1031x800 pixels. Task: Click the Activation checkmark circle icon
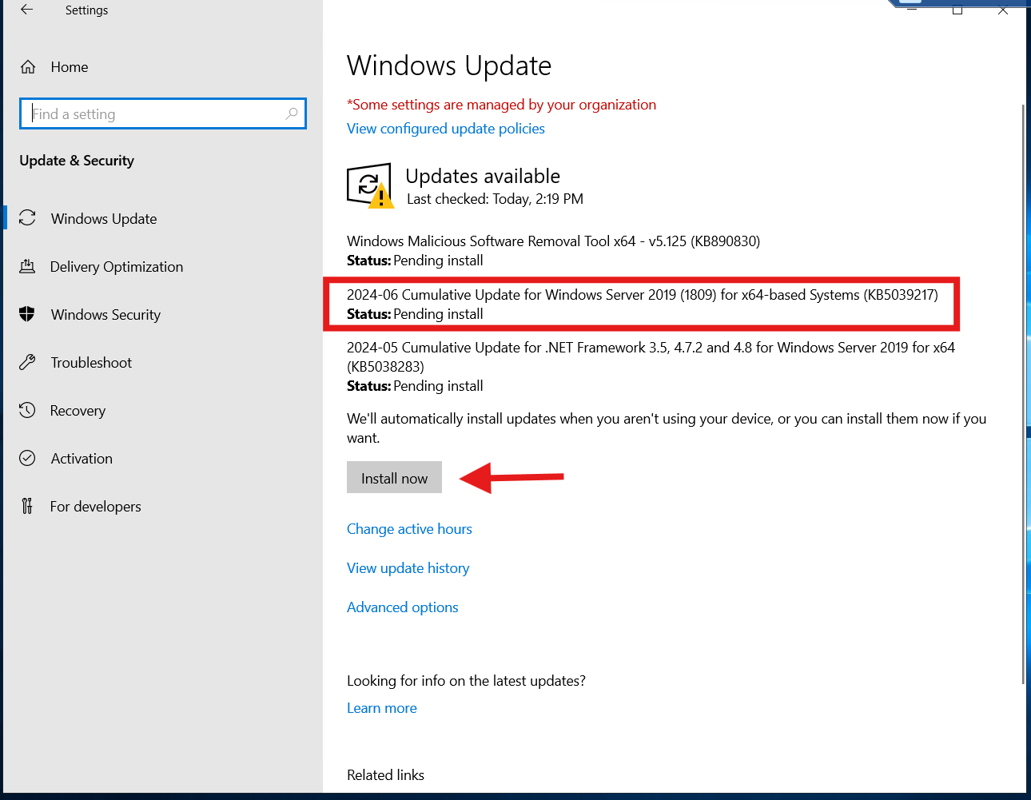coord(27,458)
